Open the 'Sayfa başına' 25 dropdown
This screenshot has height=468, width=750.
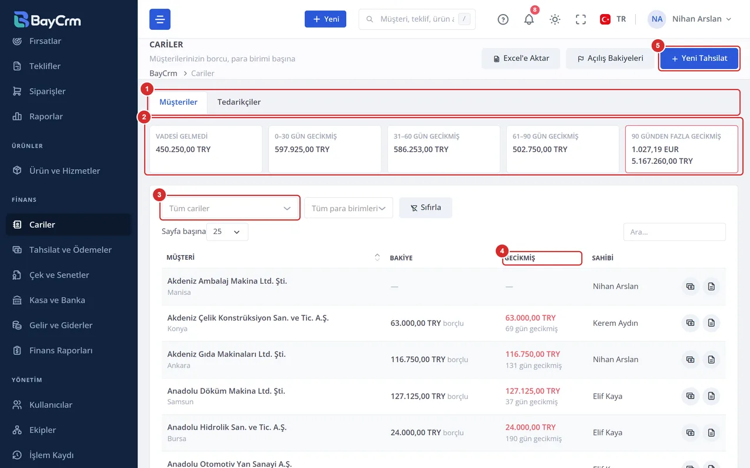227,232
